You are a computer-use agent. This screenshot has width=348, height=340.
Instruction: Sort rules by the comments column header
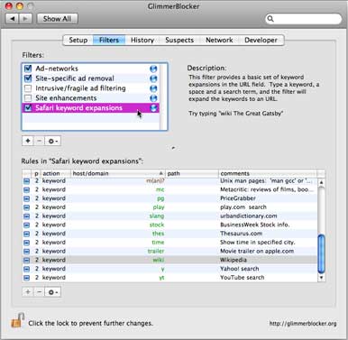268,173
